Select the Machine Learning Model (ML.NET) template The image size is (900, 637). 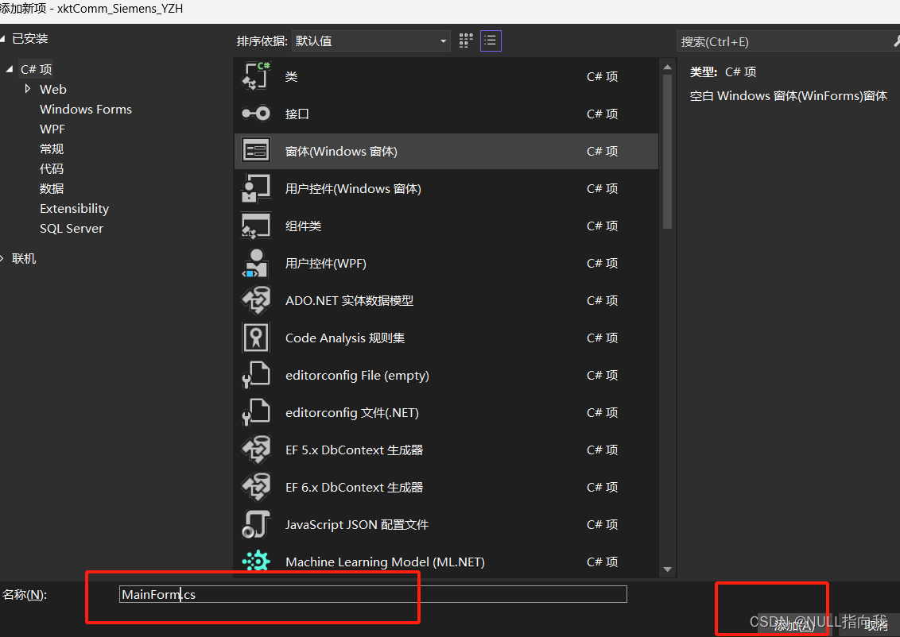[x=385, y=562]
